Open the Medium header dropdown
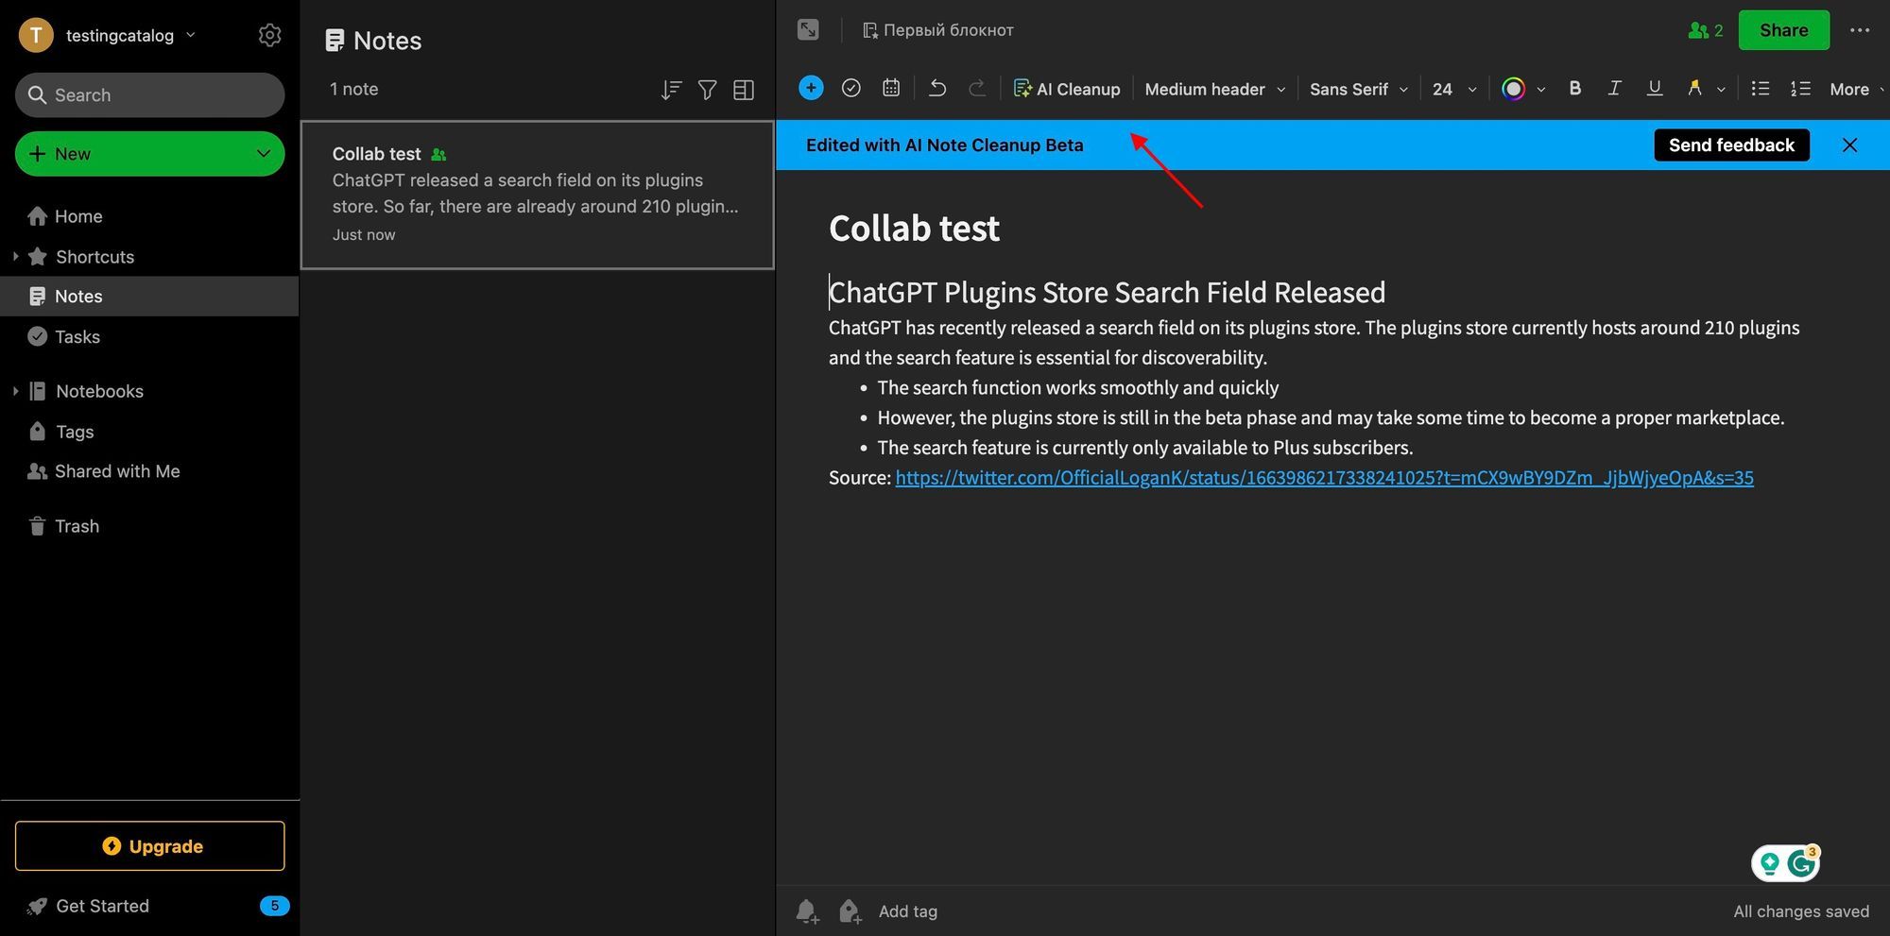Viewport: 1890px width, 936px height. click(1212, 88)
